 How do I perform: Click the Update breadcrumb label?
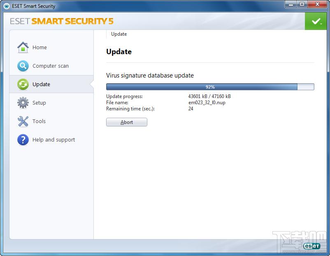coord(119,34)
